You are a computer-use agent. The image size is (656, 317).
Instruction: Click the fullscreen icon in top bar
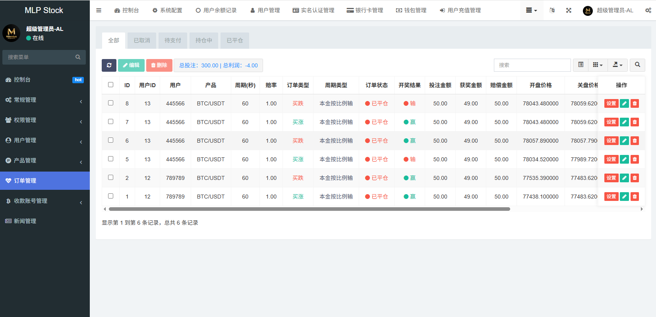pos(569,10)
